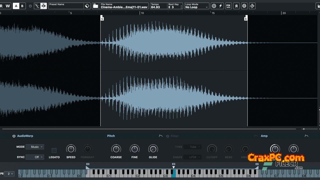Click the W write automation button
Viewport: 320px width, 180px height.
click(8, 6)
